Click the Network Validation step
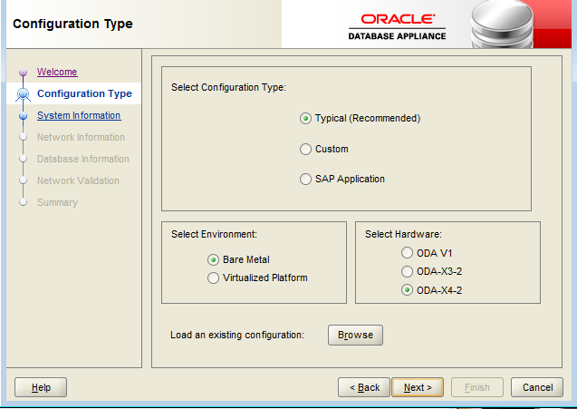577x409 pixels. coord(78,180)
